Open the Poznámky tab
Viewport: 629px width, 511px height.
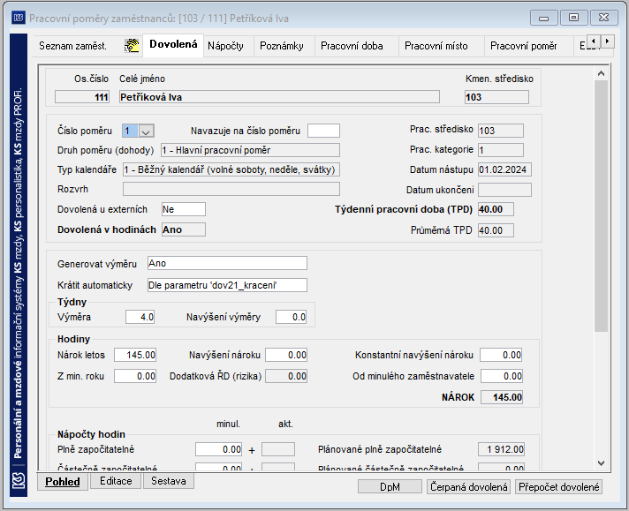(282, 46)
